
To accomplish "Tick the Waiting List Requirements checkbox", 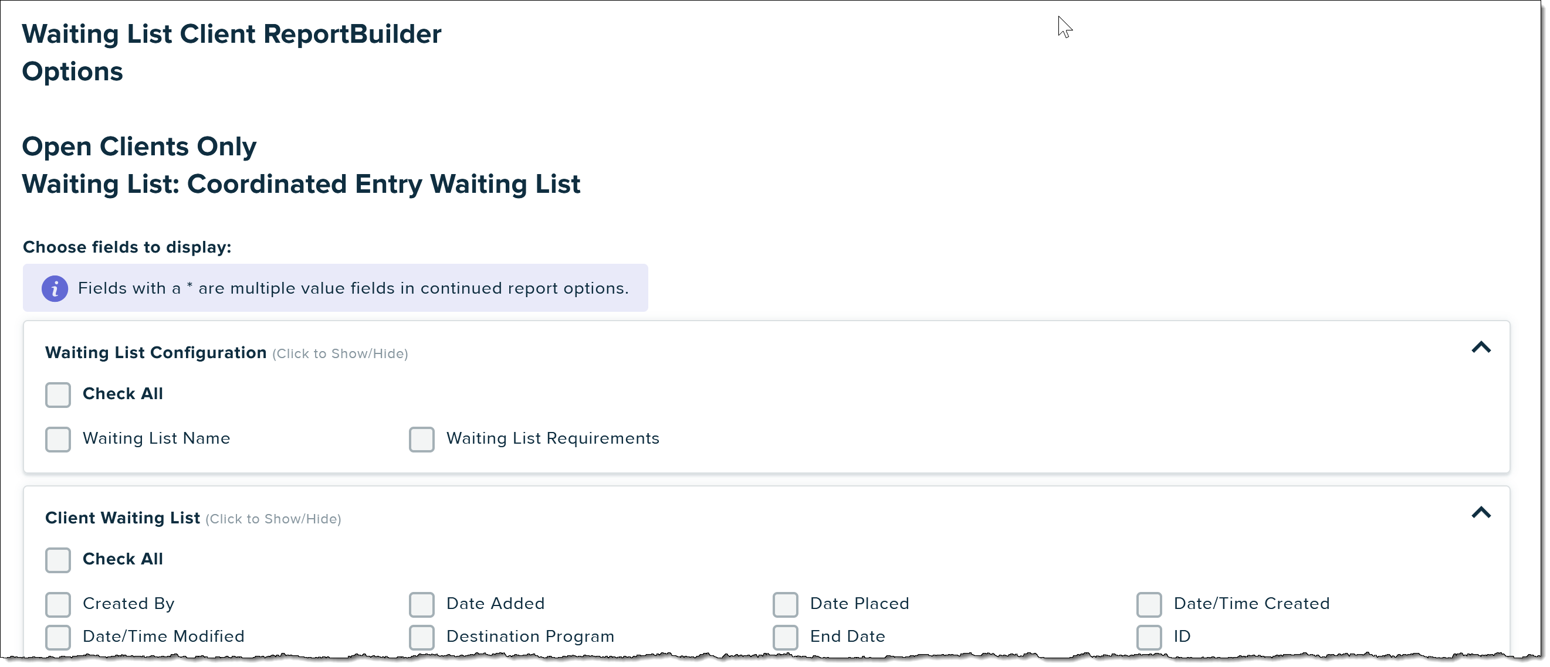I will (422, 439).
